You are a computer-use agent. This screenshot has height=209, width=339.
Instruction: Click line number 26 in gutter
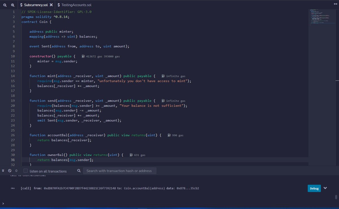[13, 135]
